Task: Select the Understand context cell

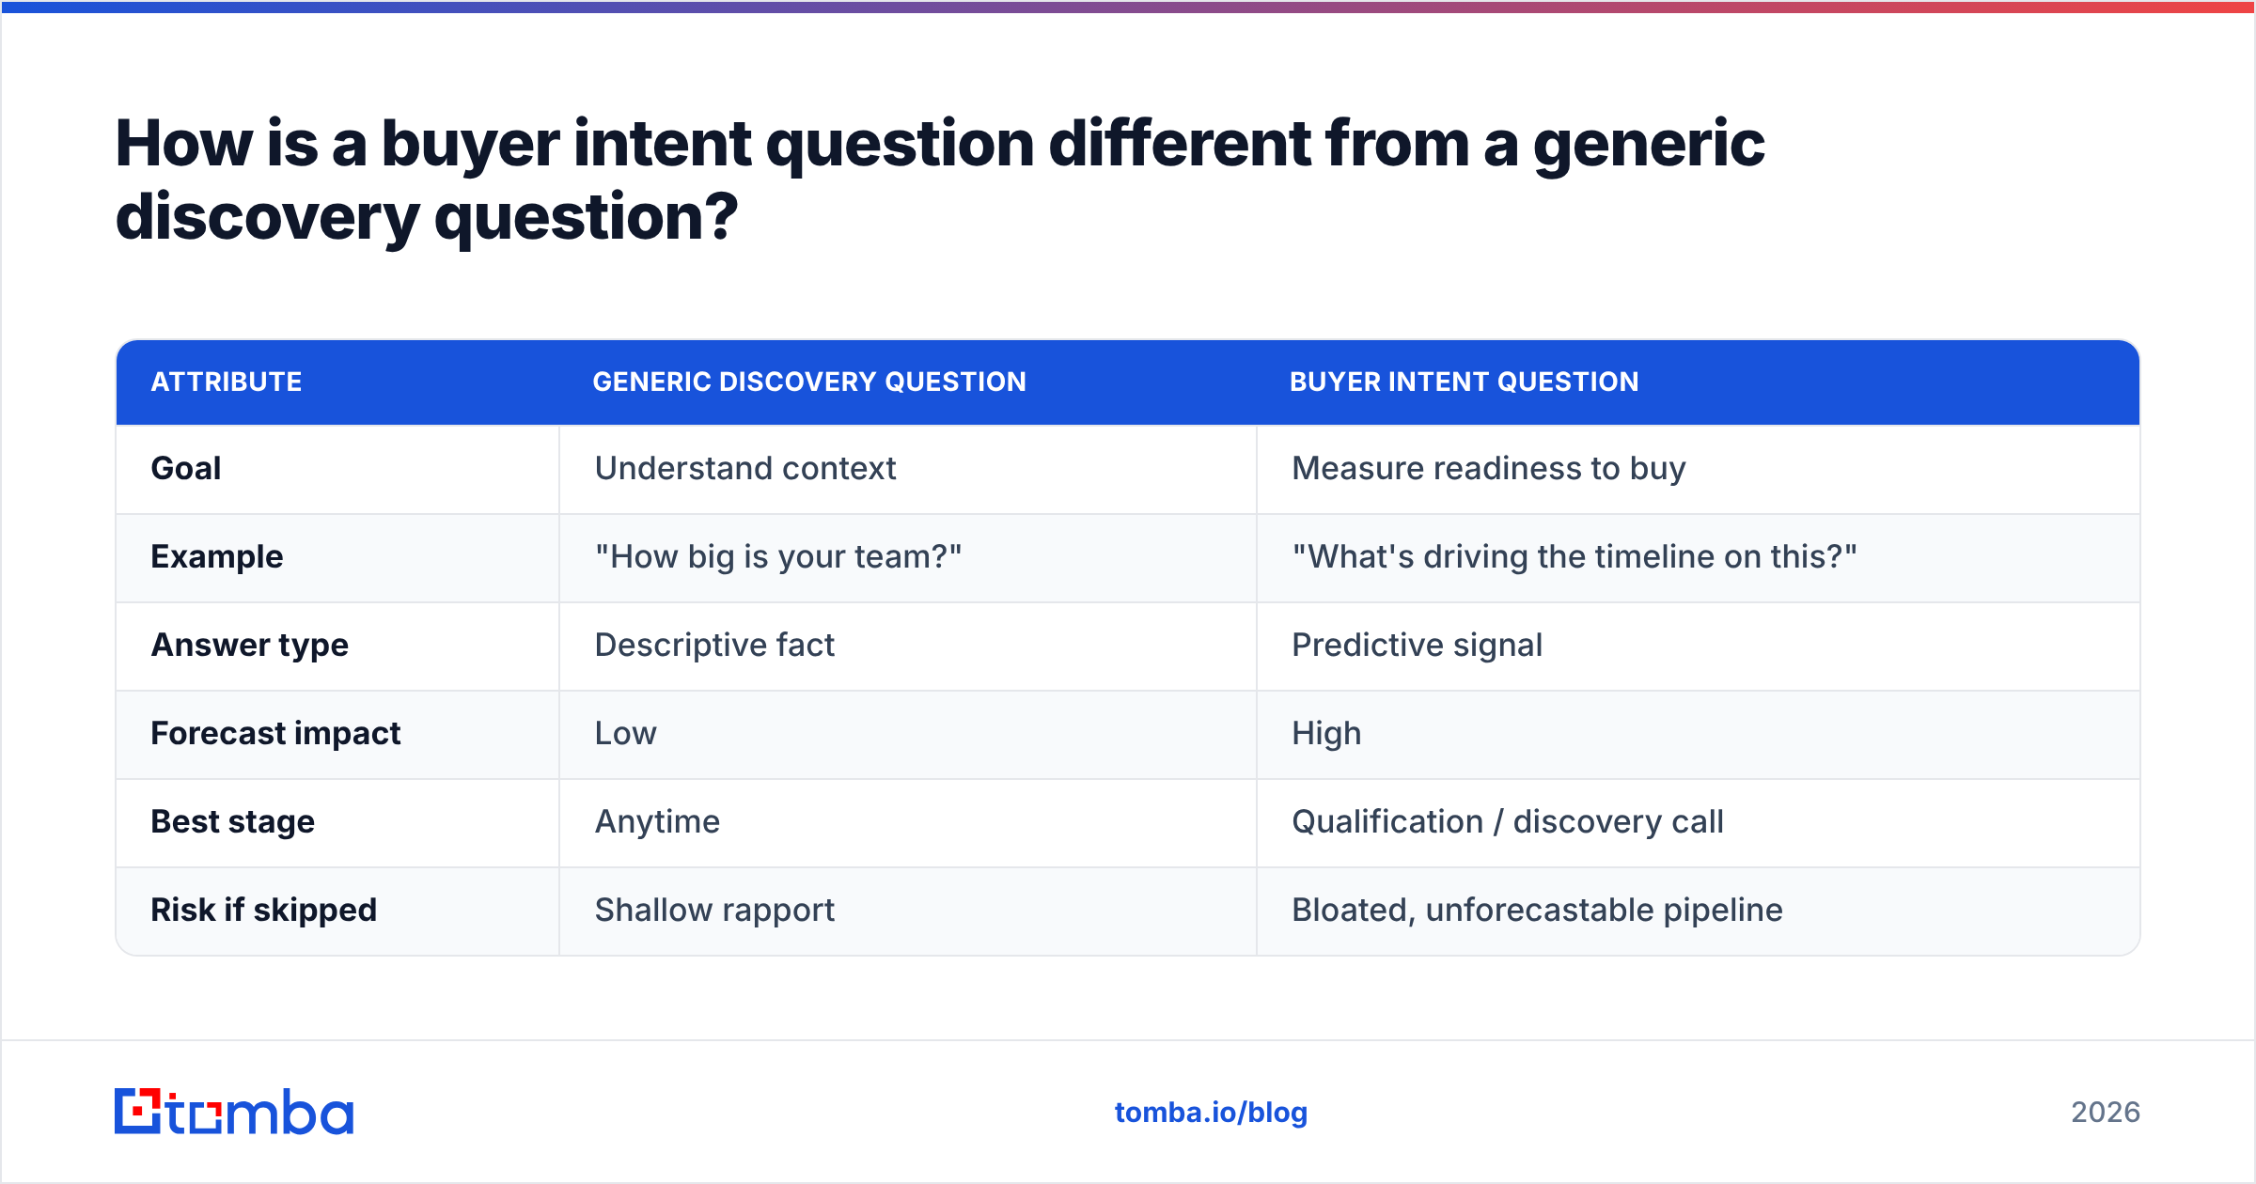Action: click(x=908, y=470)
